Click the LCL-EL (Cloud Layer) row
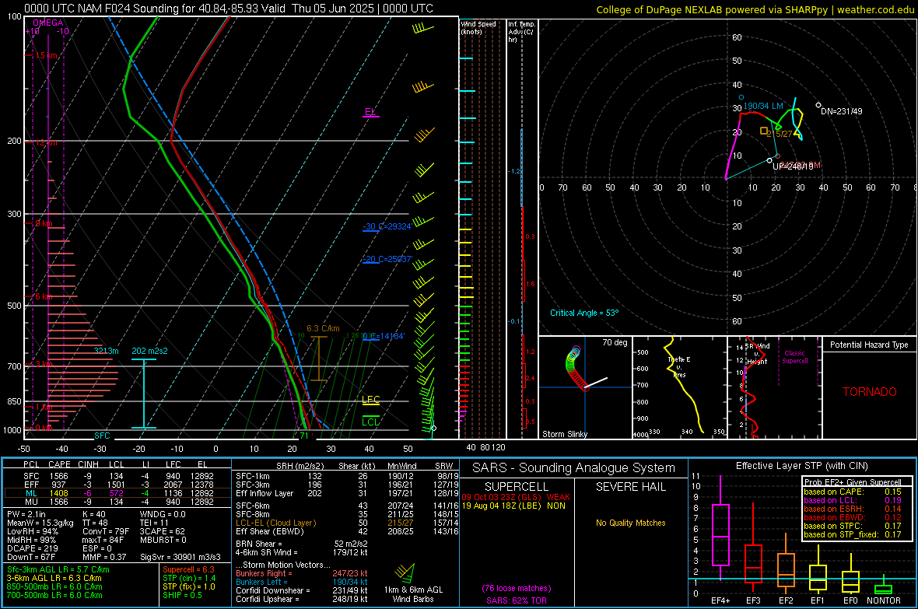The height and width of the screenshot is (609, 918). 347,523
